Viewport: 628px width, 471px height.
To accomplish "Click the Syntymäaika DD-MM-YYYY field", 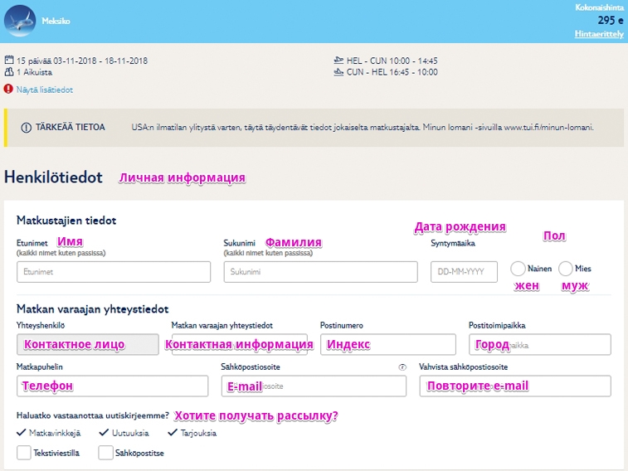I will [x=465, y=272].
